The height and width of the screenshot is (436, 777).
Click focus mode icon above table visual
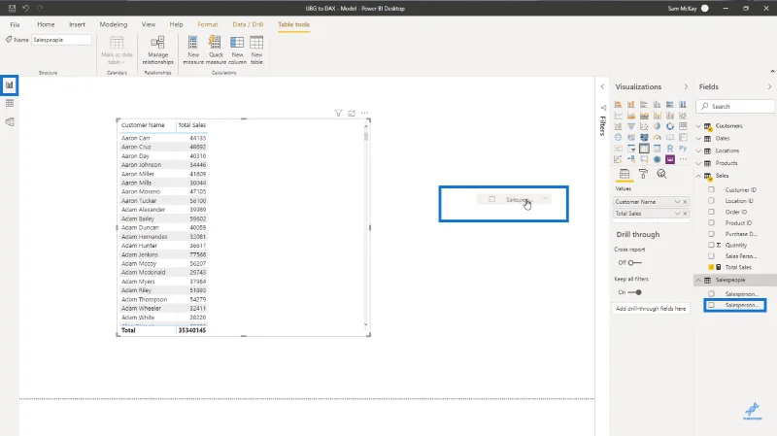point(352,114)
